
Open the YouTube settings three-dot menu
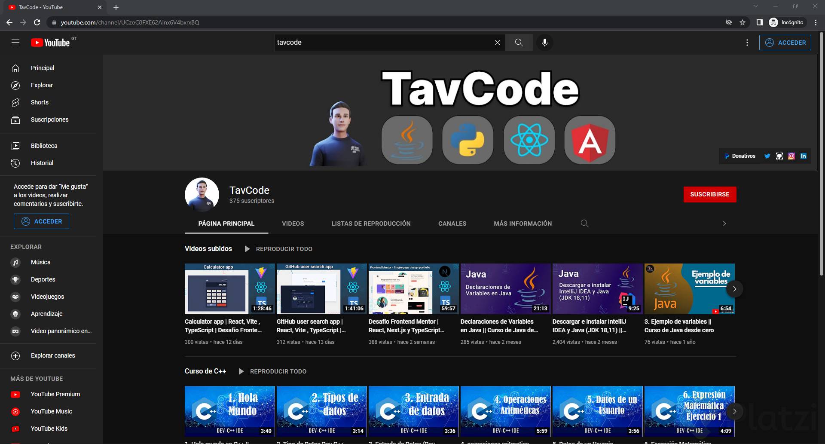click(747, 43)
